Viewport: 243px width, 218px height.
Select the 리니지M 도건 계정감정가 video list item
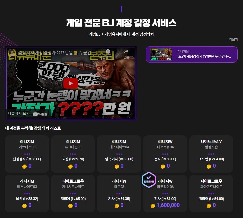pyautogui.click(x=192, y=54)
